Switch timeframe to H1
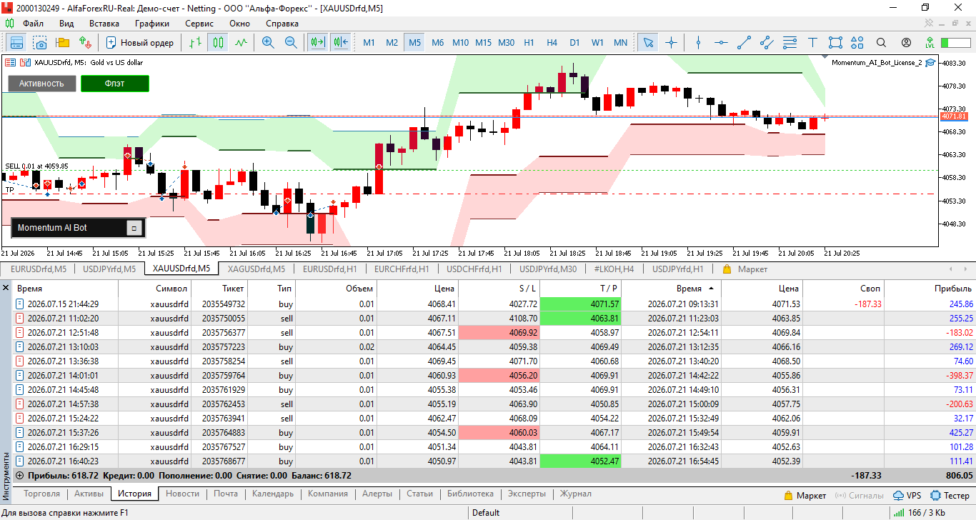This screenshot has height=520, width=976. click(529, 43)
